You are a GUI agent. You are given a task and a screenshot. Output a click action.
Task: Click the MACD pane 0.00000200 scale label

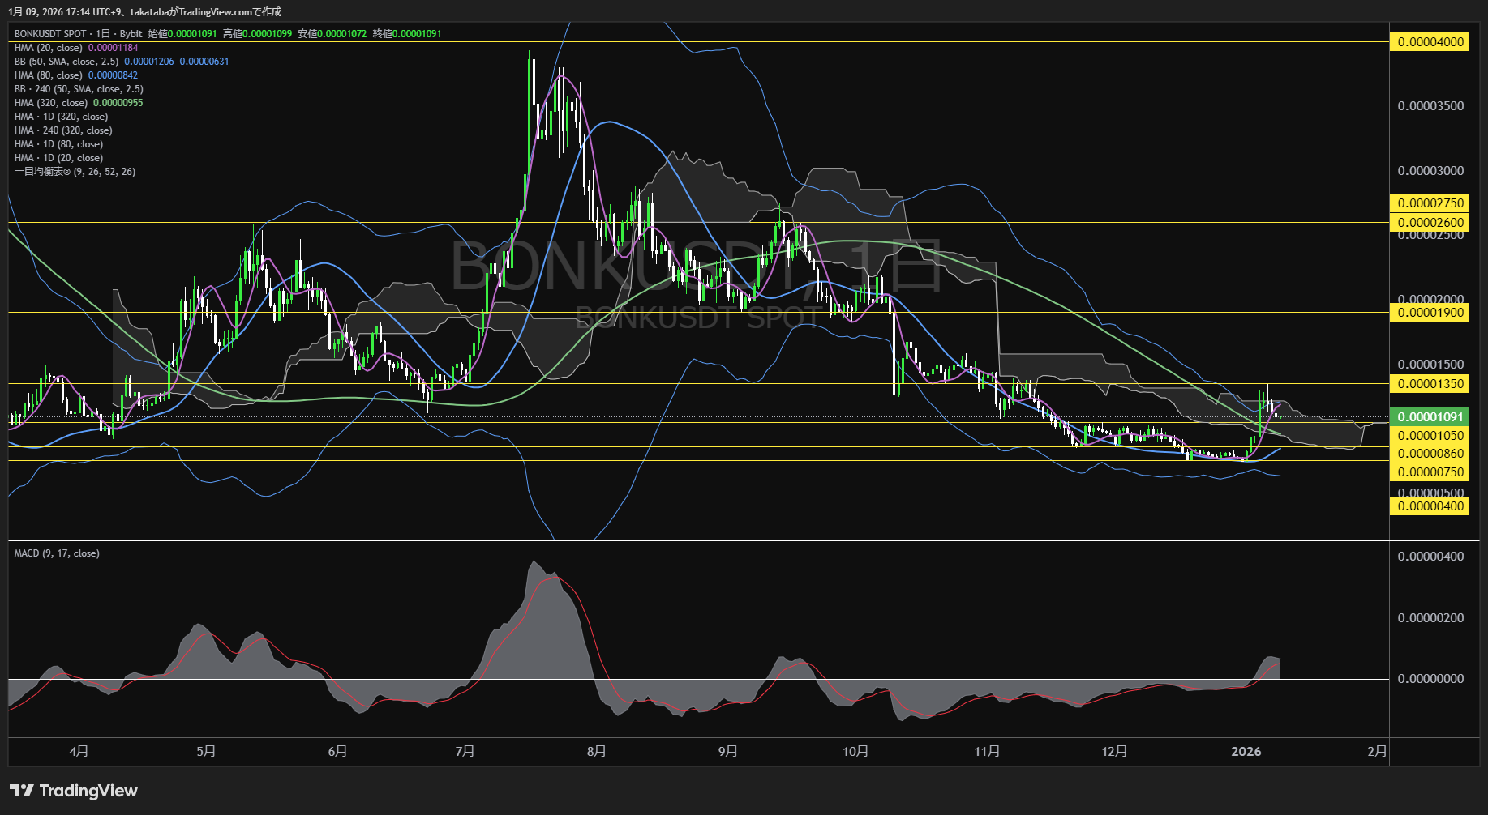pyautogui.click(x=1430, y=618)
